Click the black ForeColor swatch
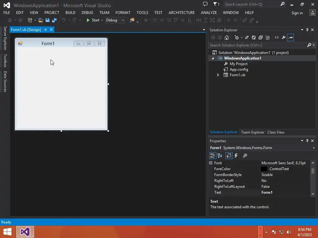Viewport: 318px width, 238px height. (264, 169)
